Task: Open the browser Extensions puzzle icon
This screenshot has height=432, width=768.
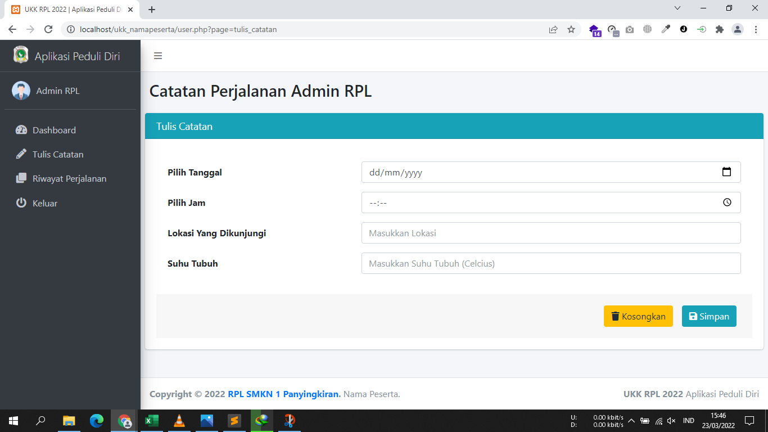Action: [719, 29]
